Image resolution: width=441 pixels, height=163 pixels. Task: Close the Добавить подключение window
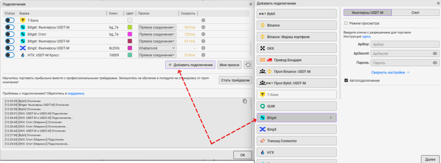438,3
